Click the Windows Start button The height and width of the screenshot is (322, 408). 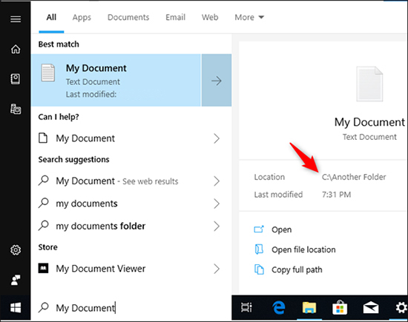point(16,308)
